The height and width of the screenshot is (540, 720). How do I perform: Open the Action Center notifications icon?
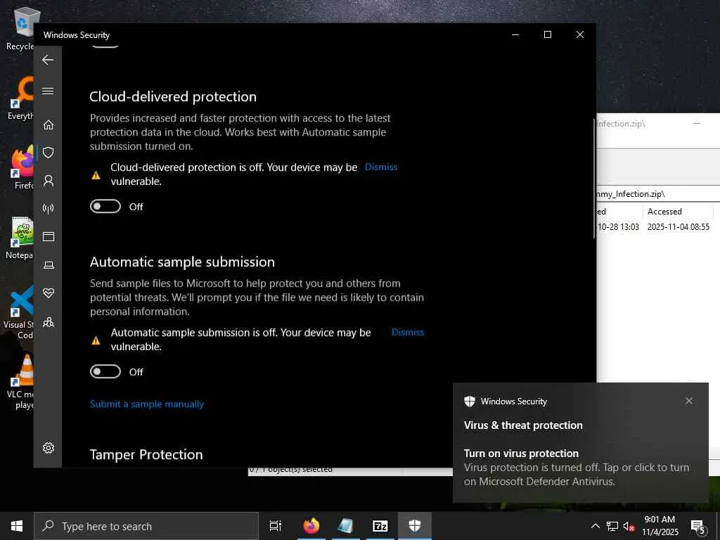tap(697, 526)
